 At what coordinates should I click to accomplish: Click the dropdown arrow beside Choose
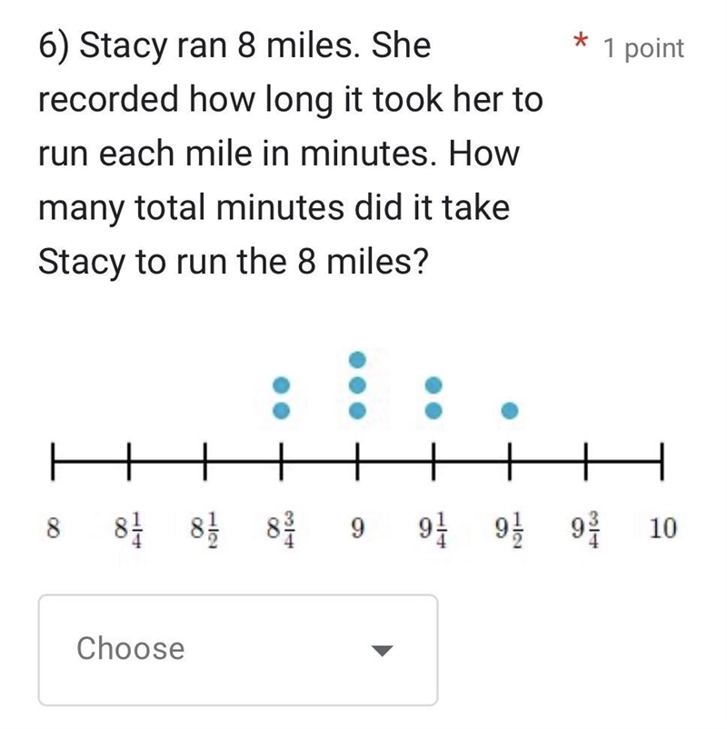click(383, 651)
